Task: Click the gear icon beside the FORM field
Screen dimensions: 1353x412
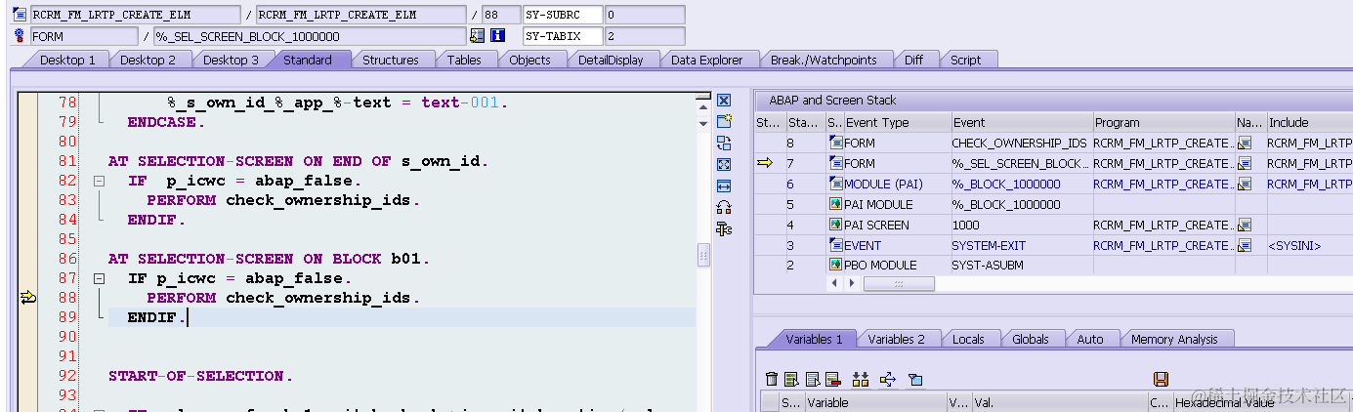Action: click(x=20, y=36)
